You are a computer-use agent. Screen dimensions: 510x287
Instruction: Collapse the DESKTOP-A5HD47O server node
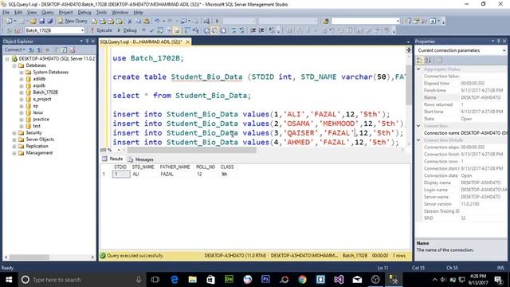tap(7, 59)
